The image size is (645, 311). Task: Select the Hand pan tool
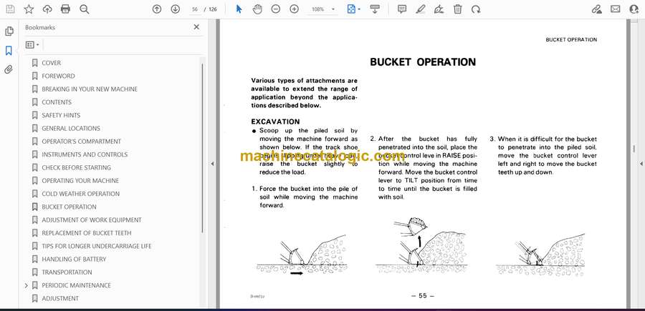(257, 9)
